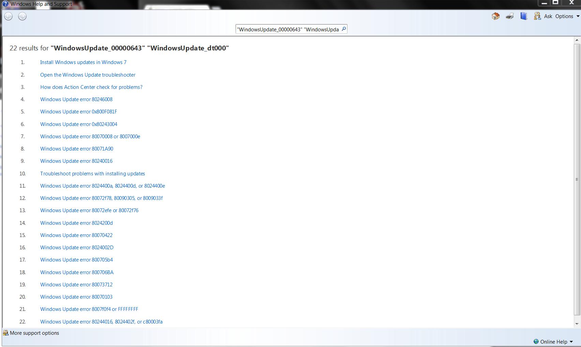This screenshot has height=347, width=581.
Task: Click the scrollbar down arrow
Action: point(577,324)
